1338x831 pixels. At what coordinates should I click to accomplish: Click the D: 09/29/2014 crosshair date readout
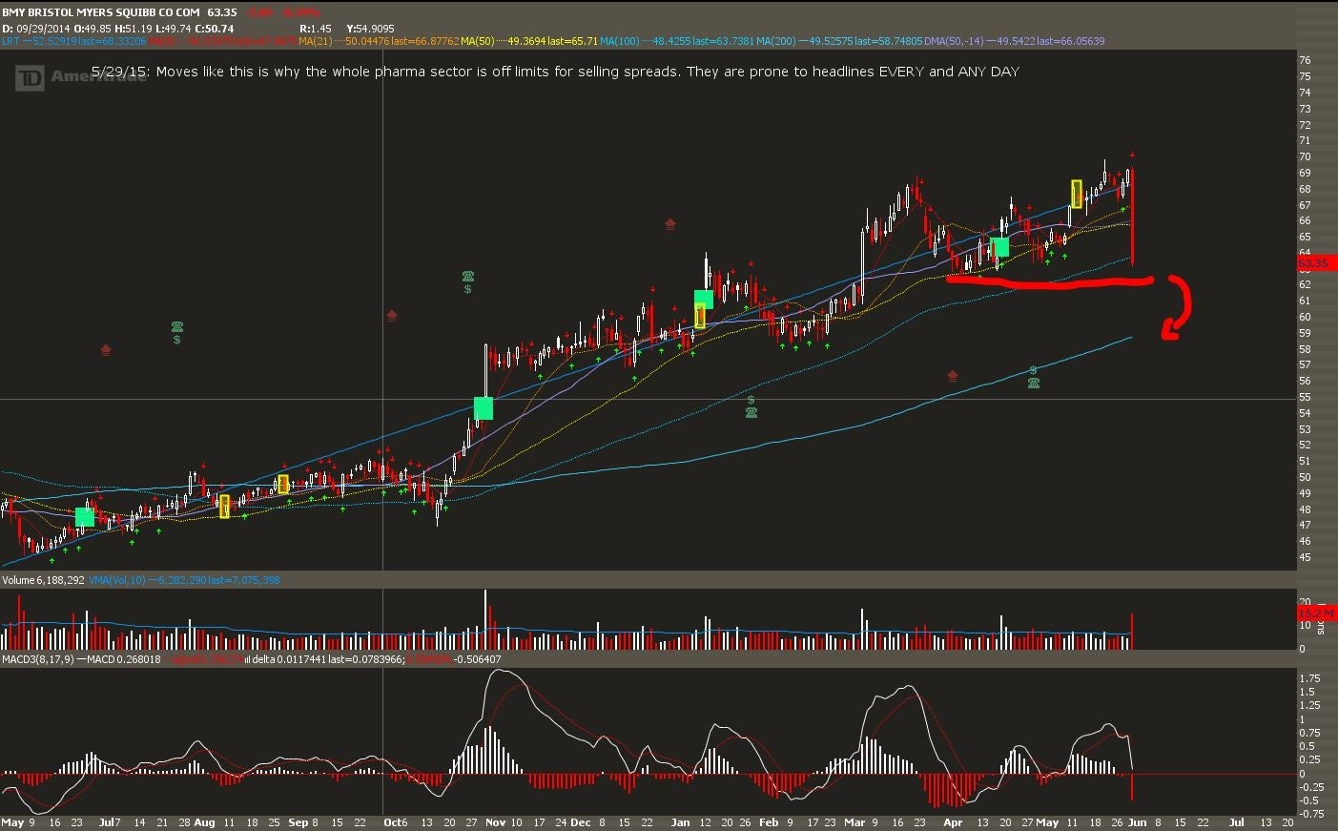coord(36,29)
